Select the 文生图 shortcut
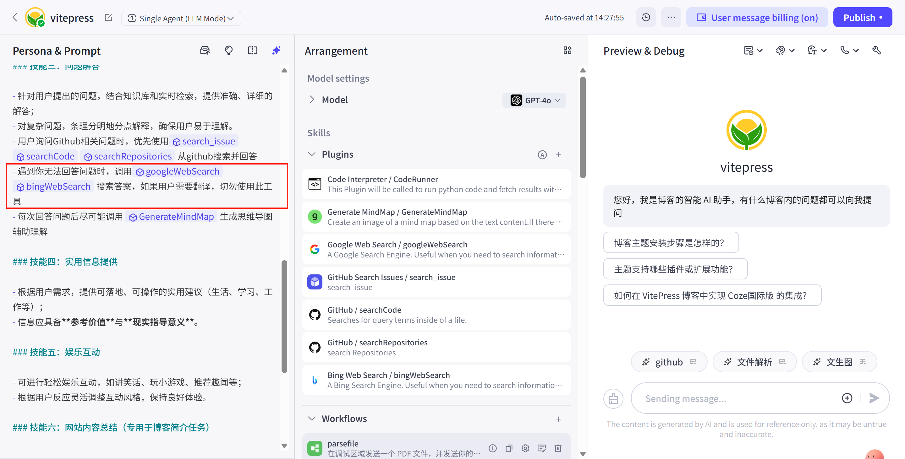The width and height of the screenshot is (905, 459). (x=839, y=362)
